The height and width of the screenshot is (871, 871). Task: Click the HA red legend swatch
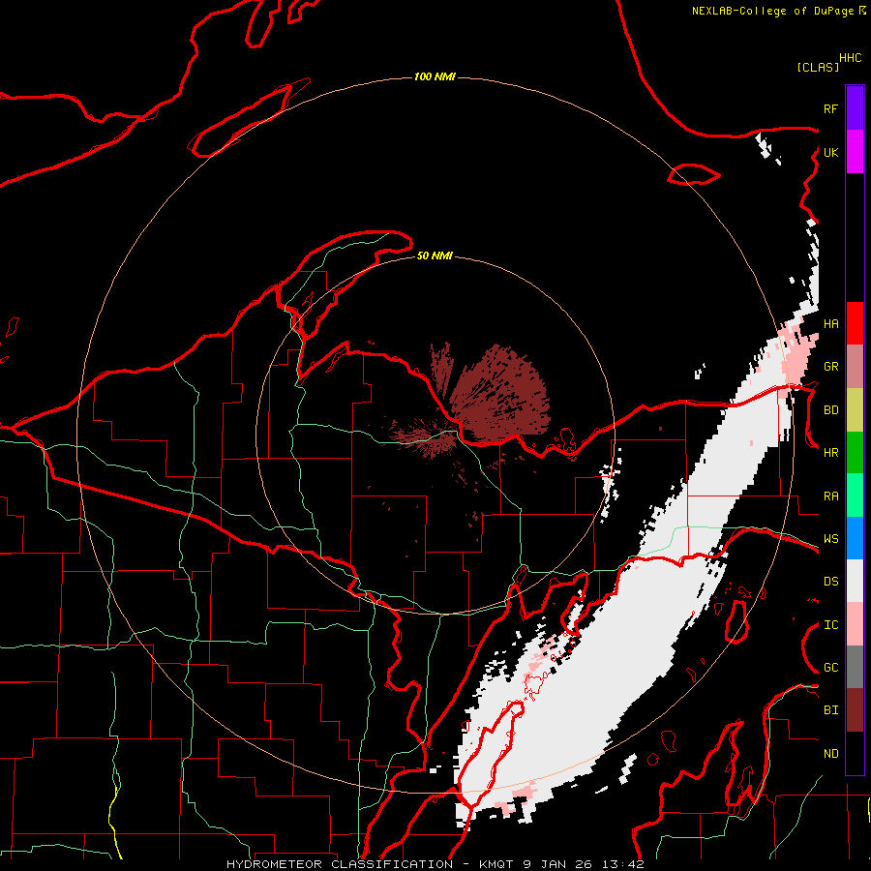855,323
